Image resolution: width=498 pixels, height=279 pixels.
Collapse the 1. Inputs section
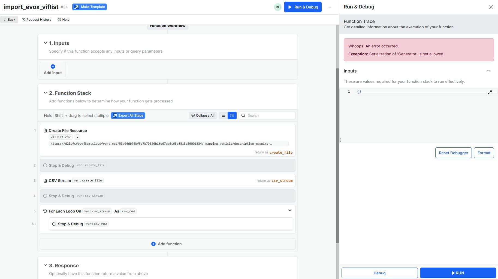tap(46, 43)
